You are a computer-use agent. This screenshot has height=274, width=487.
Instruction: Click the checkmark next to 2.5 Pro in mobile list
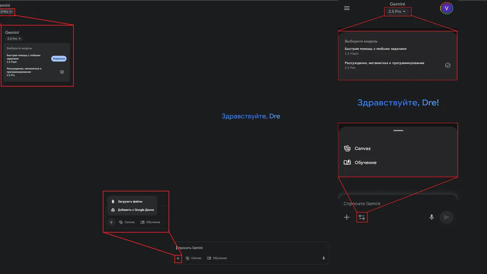448,65
